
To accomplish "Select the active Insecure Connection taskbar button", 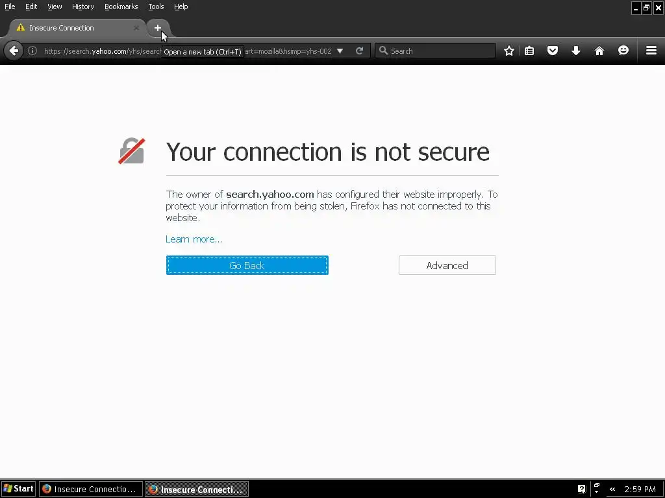I will pos(197,489).
